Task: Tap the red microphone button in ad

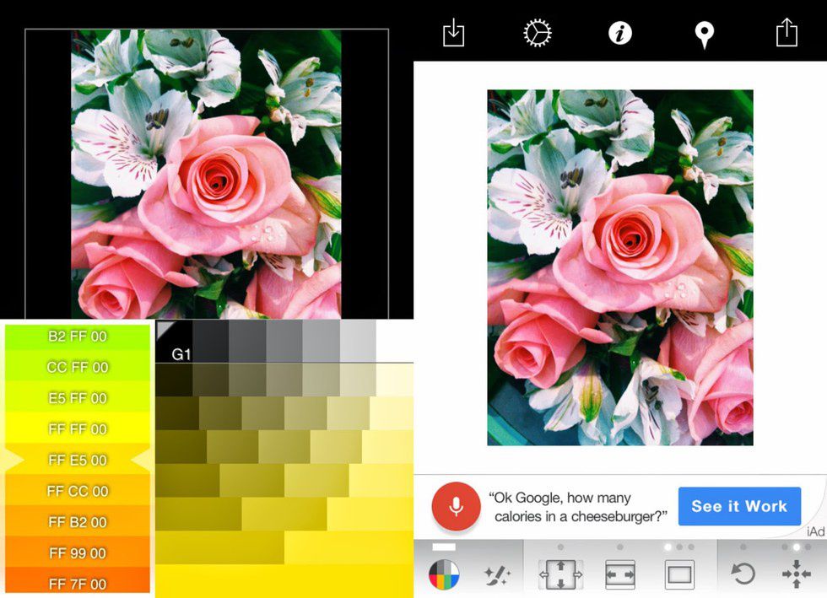Action: 456,506
